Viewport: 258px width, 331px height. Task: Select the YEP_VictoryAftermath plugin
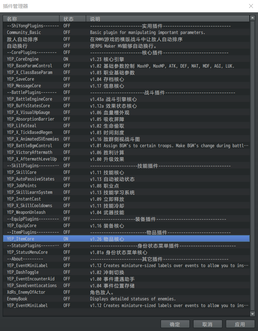pyautogui.click(x=126, y=153)
